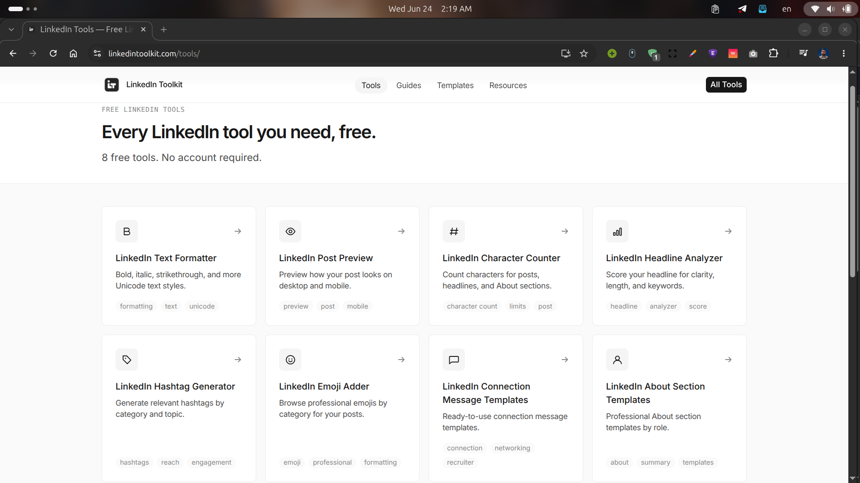Click arrow icon on LinkedIn Character Counter card
This screenshot has width=860, height=483.
(x=565, y=231)
